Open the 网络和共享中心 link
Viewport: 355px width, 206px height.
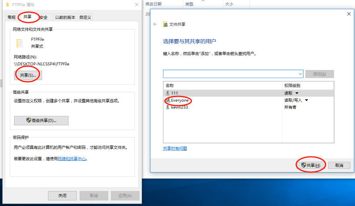tap(72, 159)
